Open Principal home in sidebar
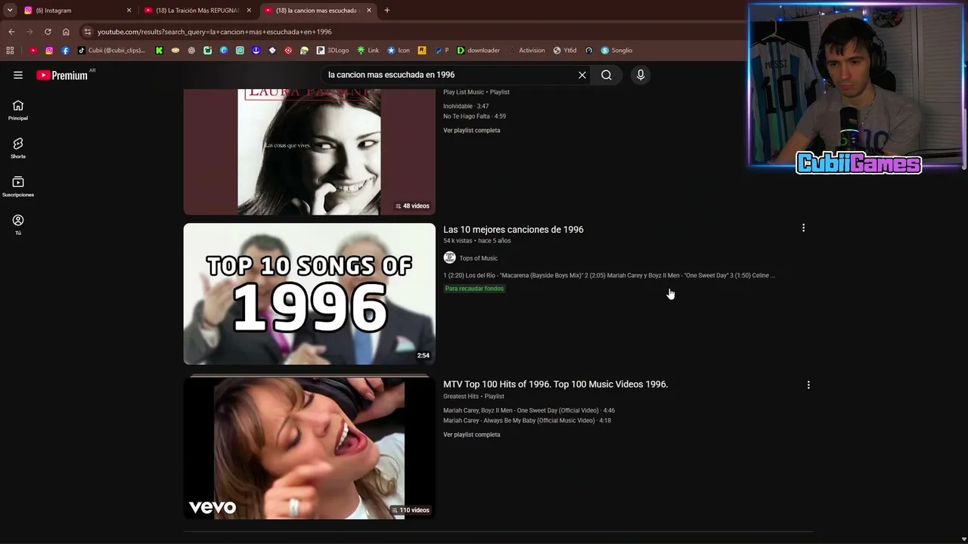 (x=18, y=110)
